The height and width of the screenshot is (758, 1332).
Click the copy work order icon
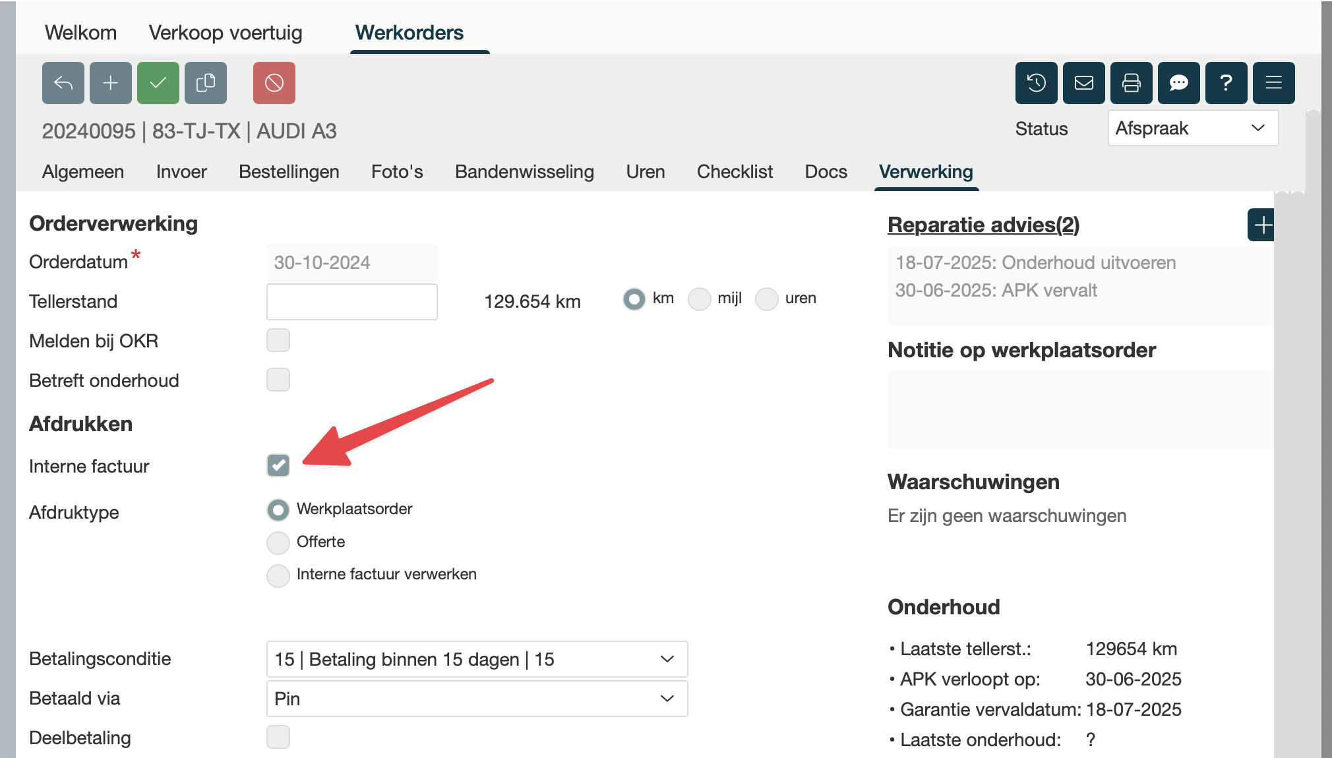pyautogui.click(x=206, y=83)
